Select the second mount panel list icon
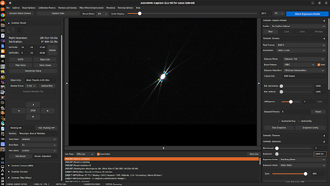The height and width of the screenshot is (186, 330). point(19,30)
